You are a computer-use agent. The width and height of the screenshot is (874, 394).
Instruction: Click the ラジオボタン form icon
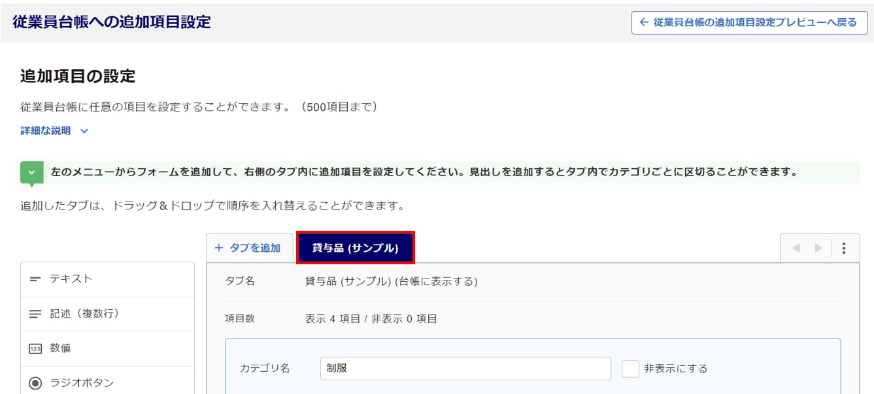(35, 383)
